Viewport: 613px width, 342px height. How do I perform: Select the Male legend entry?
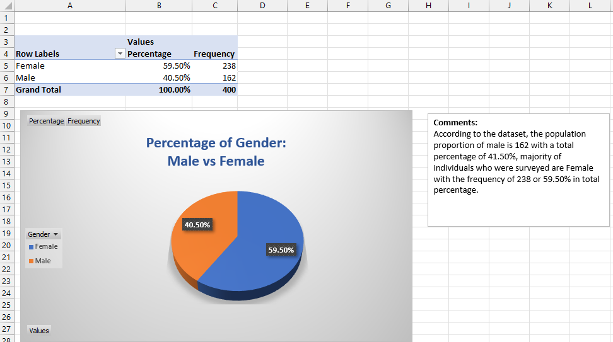pos(40,261)
